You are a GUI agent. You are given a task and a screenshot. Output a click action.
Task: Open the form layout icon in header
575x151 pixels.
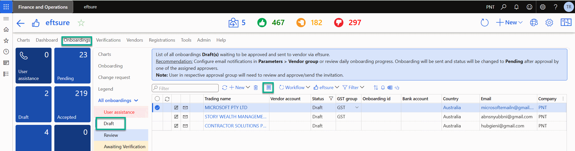pos(566,22)
